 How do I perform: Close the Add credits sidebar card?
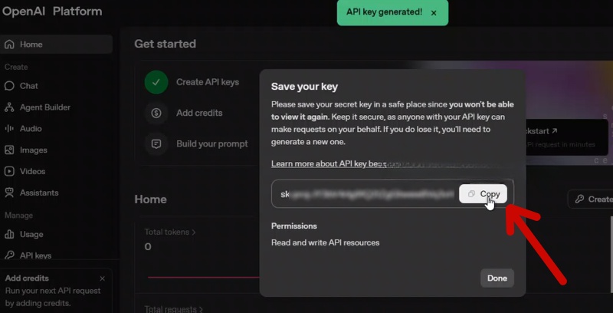click(x=102, y=278)
